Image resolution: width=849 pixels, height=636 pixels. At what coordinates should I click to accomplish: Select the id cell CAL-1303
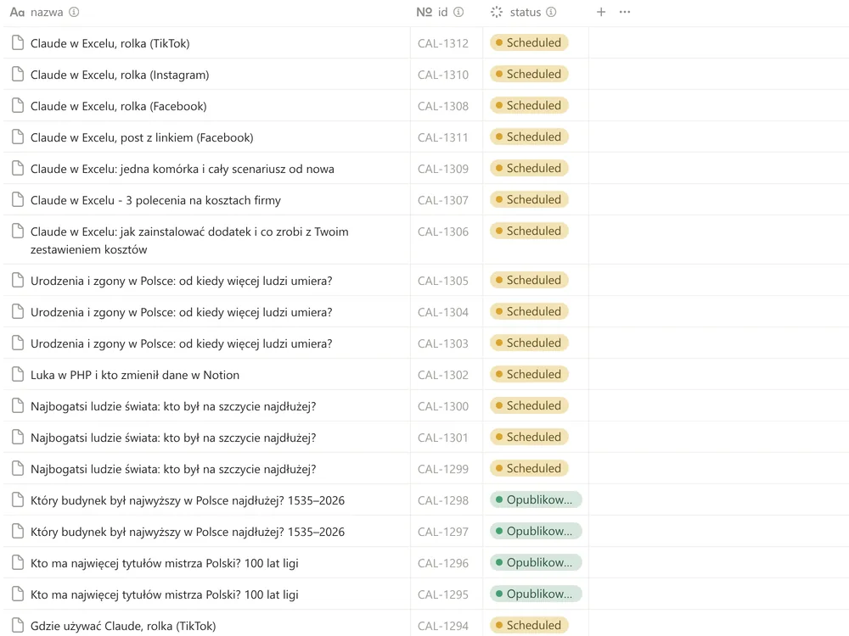pyautogui.click(x=443, y=343)
